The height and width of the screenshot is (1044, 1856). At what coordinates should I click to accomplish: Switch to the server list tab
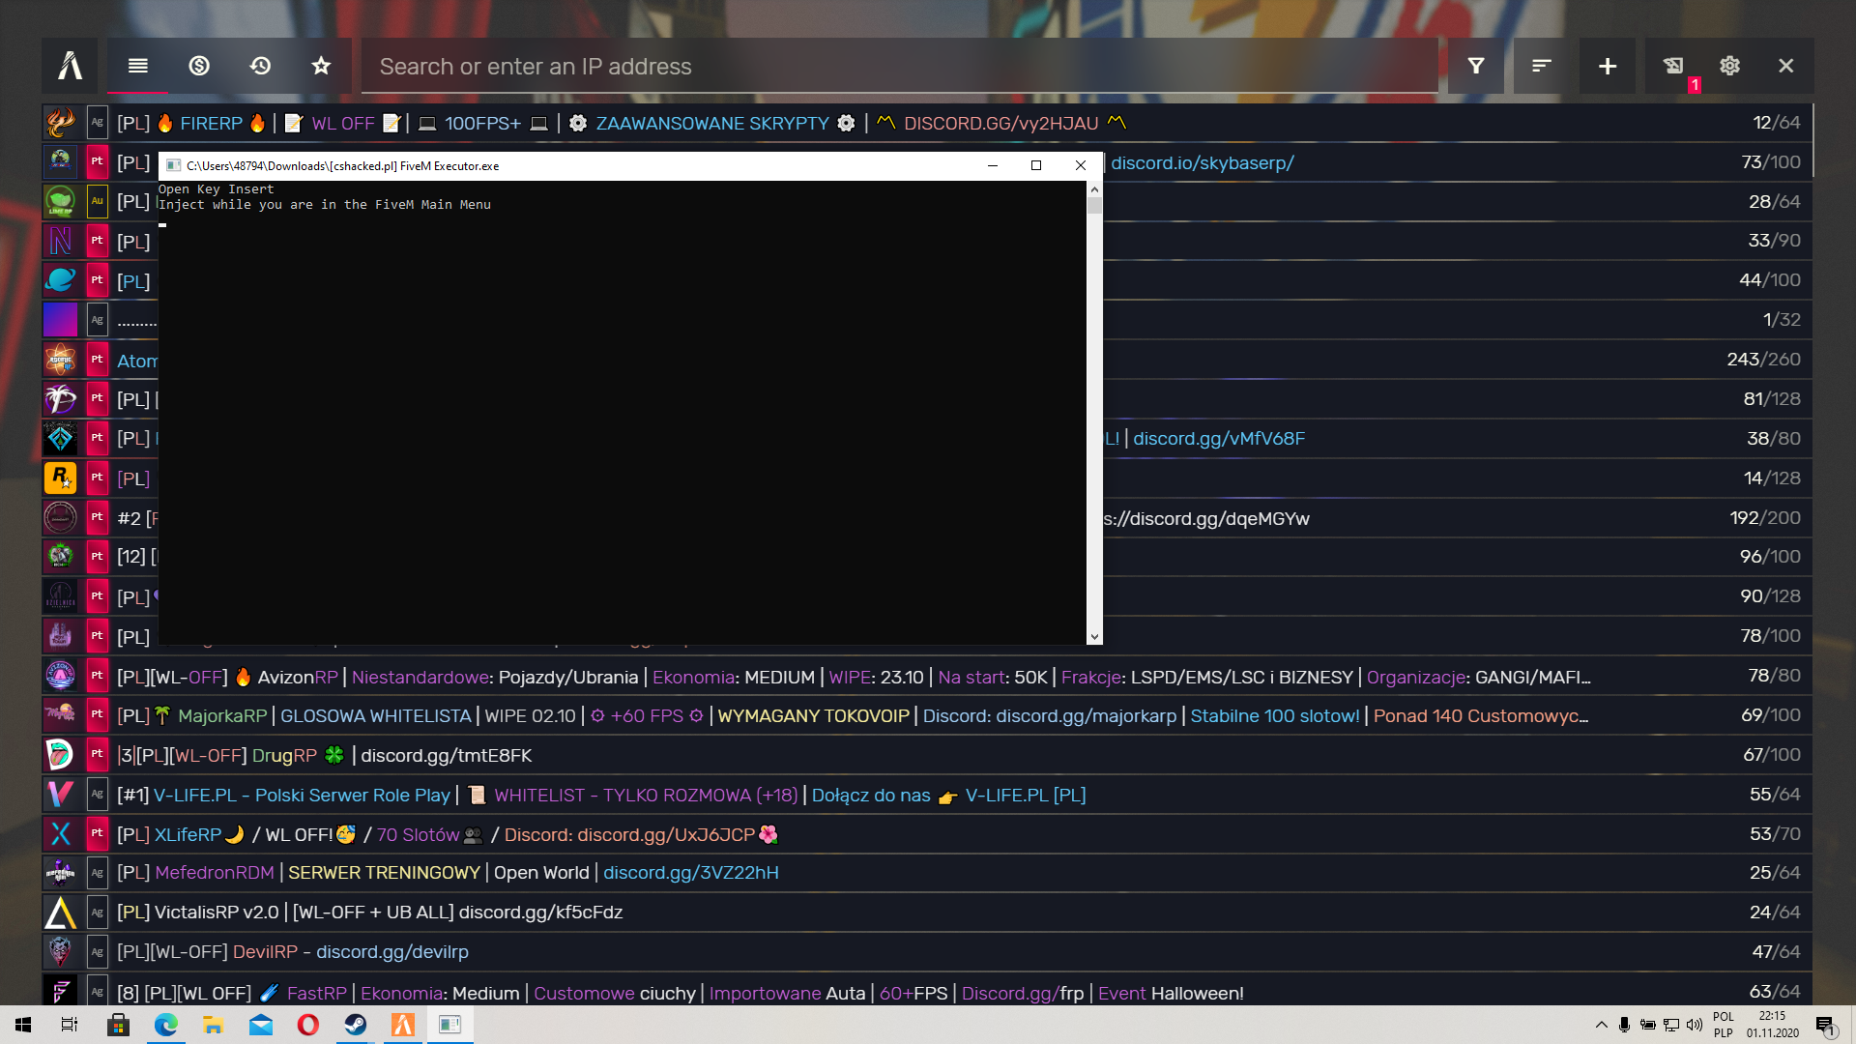tap(137, 66)
